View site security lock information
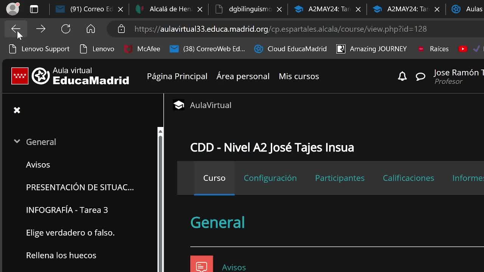This screenshot has height=272, width=484. (x=121, y=29)
